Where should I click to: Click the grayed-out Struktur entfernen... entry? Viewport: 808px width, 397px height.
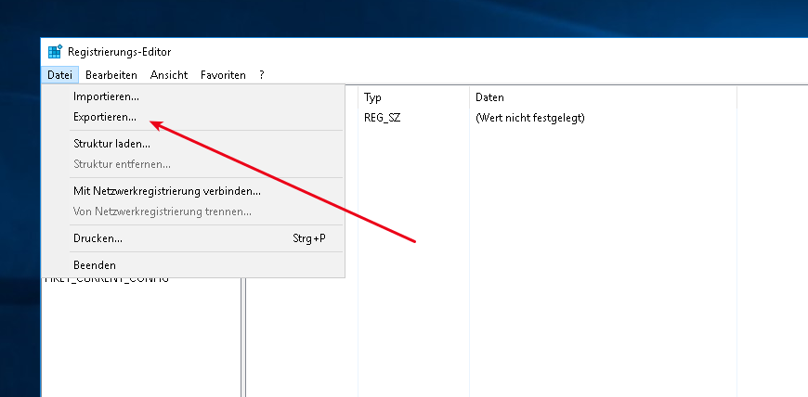pos(193,165)
